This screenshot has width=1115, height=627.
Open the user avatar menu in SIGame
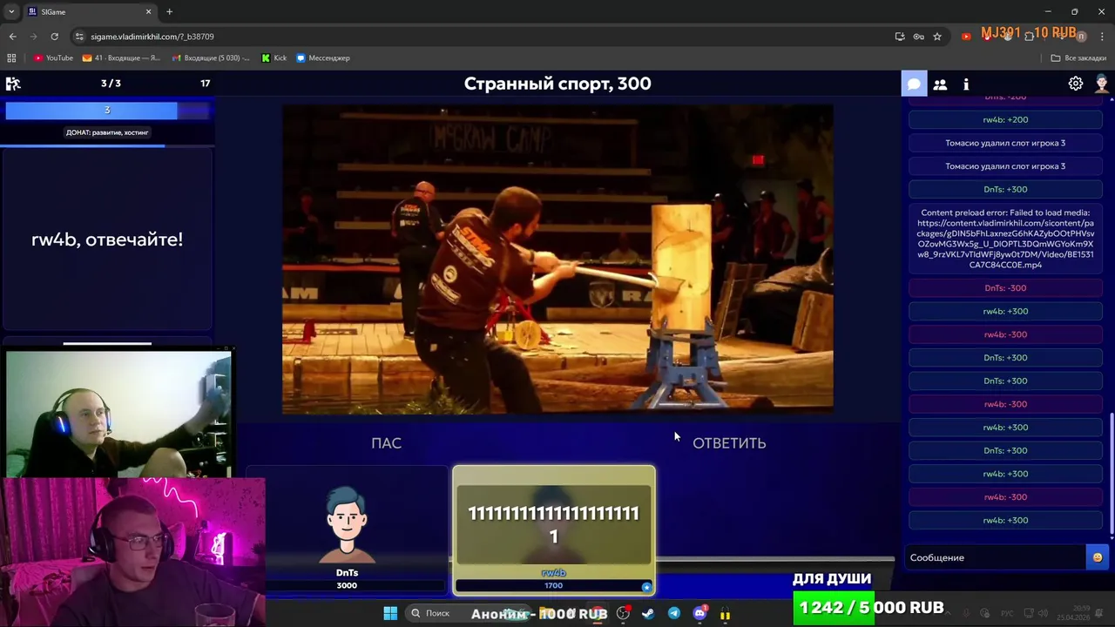tap(1102, 84)
